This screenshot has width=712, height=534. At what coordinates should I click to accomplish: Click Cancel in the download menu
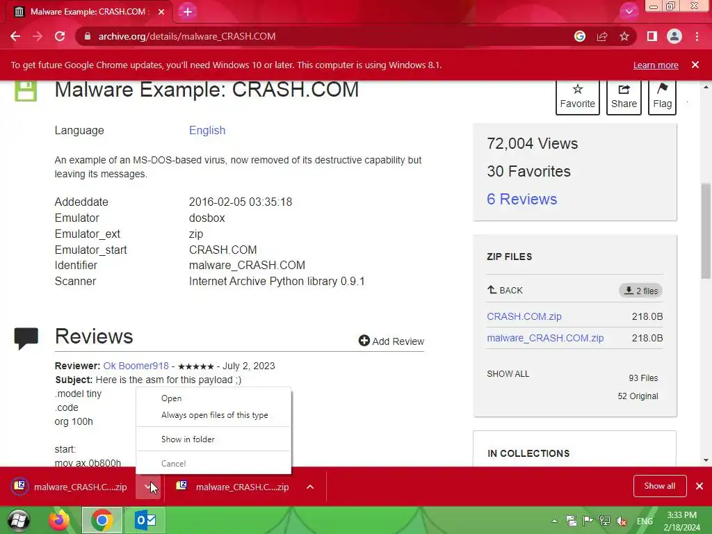click(x=213, y=464)
